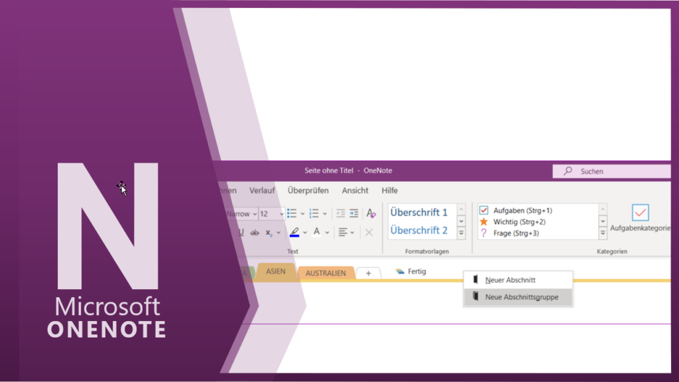
Task: Click the Fertig sync status icon
Action: (400, 271)
